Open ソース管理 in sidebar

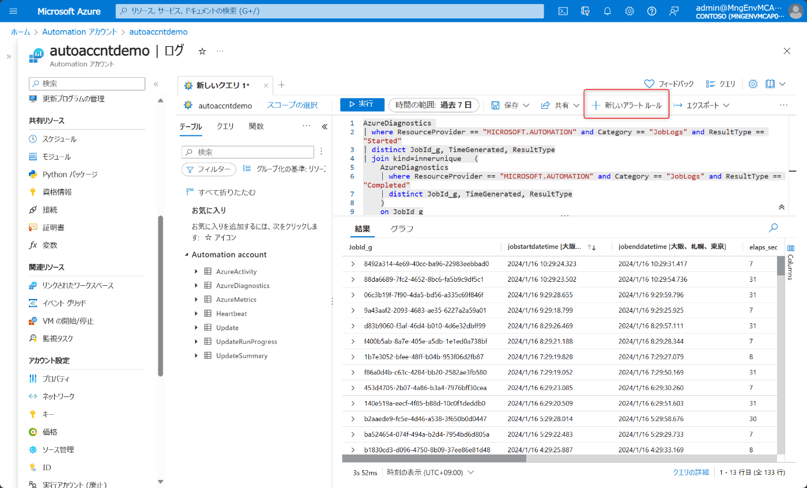pos(58,449)
